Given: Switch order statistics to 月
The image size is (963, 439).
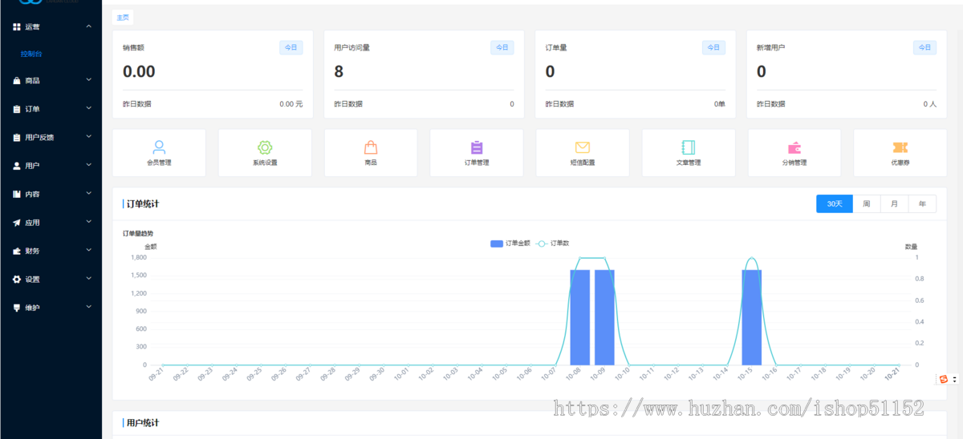Looking at the screenshot, I should click(x=894, y=203).
